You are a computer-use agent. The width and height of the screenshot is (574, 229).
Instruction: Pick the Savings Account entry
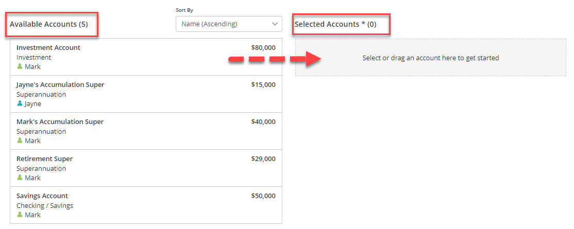tap(146, 205)
